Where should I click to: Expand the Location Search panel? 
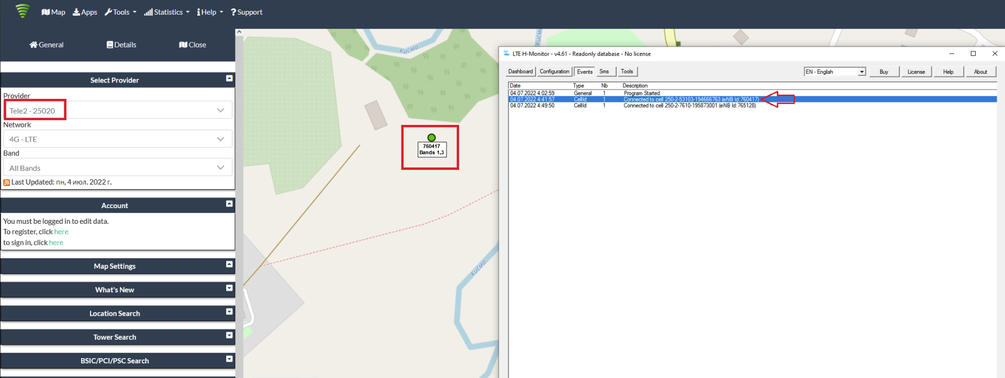[x=229, y=312]
